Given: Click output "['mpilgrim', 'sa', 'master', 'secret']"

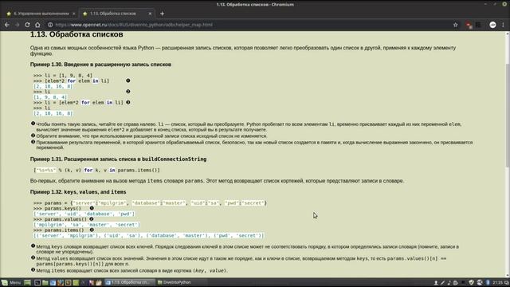Looking at the screenshot, I should [x=87, y=225].
